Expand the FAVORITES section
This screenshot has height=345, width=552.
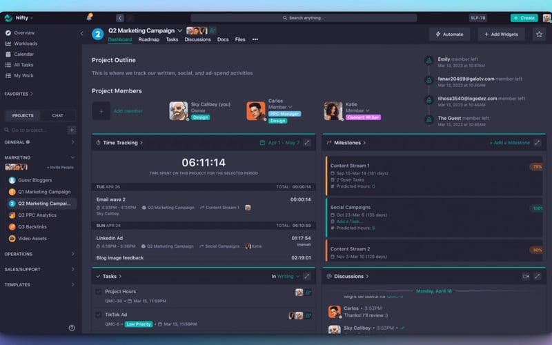(19, 94)
